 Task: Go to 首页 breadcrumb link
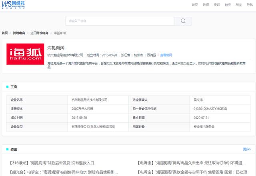click(x=5, y=33)
